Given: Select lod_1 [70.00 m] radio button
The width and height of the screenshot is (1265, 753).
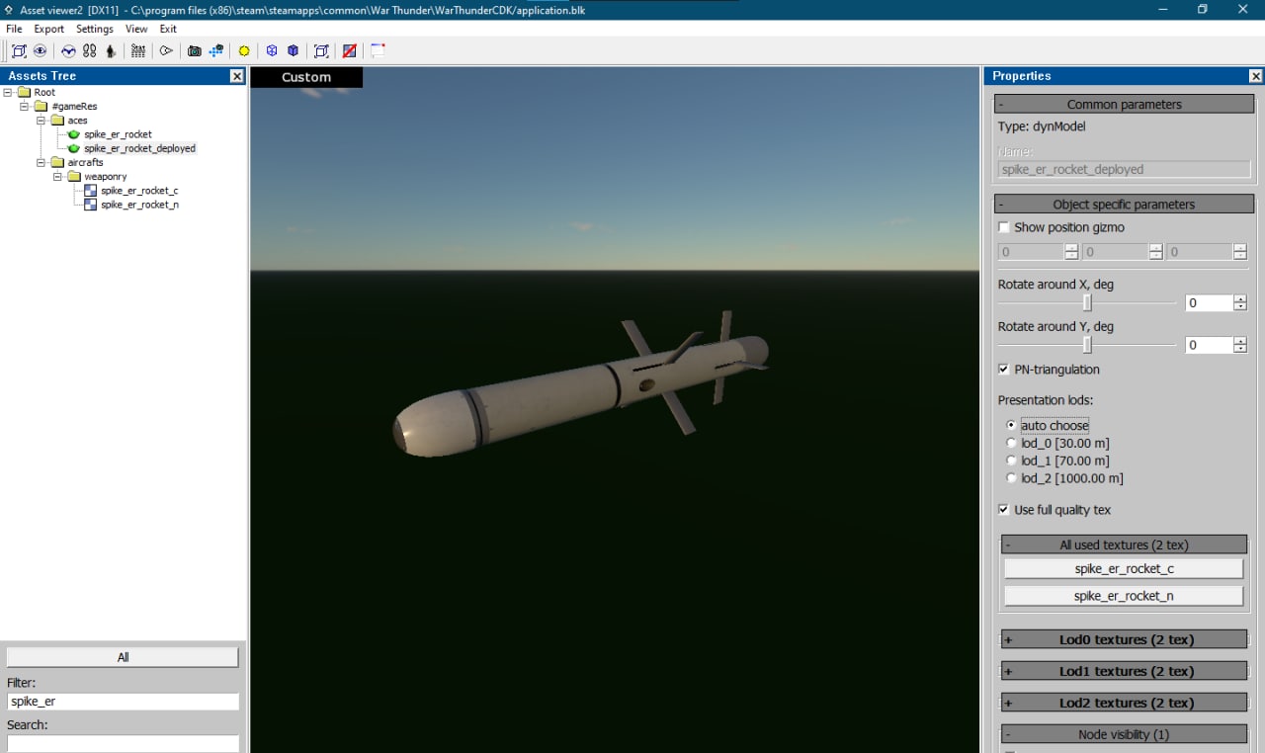Looking at the screenshot, I should [1011, 460].
